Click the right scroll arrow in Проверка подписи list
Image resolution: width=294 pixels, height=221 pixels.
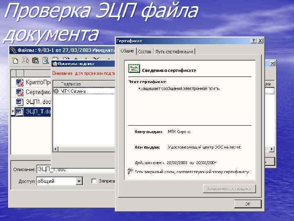[x=272, y=149]
